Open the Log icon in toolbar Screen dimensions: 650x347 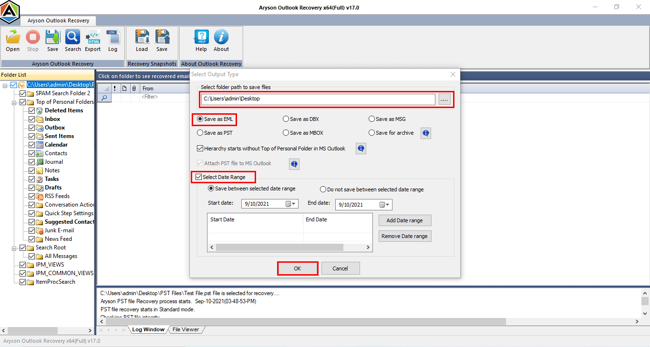tap(113, 37)
